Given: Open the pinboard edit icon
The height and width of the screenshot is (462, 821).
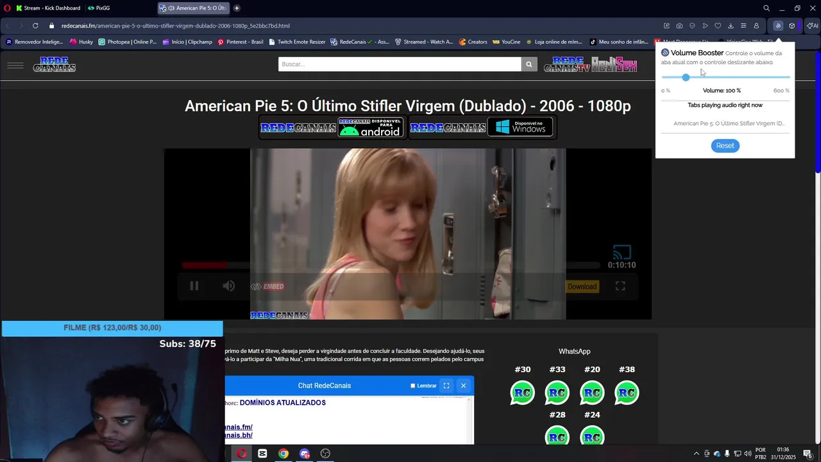Looking at the screenshot, I should 666,26.
